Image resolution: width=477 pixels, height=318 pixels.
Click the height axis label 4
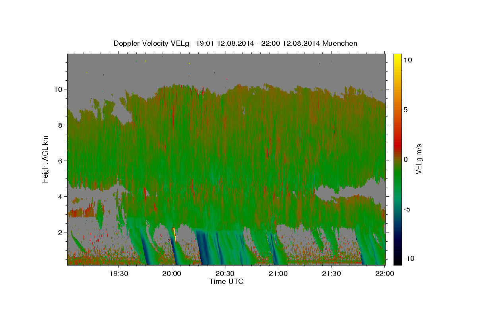[x=60, y=196]
